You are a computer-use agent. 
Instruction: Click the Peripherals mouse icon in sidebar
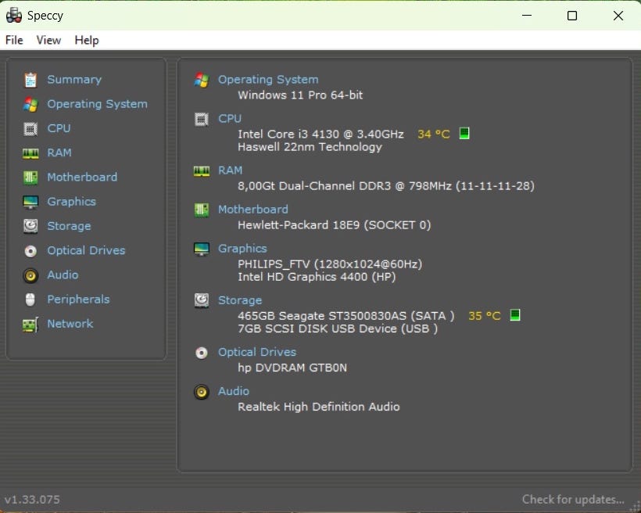[x=30, y=300]
